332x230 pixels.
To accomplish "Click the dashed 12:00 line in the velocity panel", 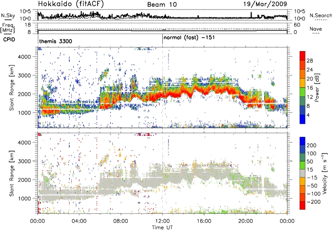I will [162, 173].
